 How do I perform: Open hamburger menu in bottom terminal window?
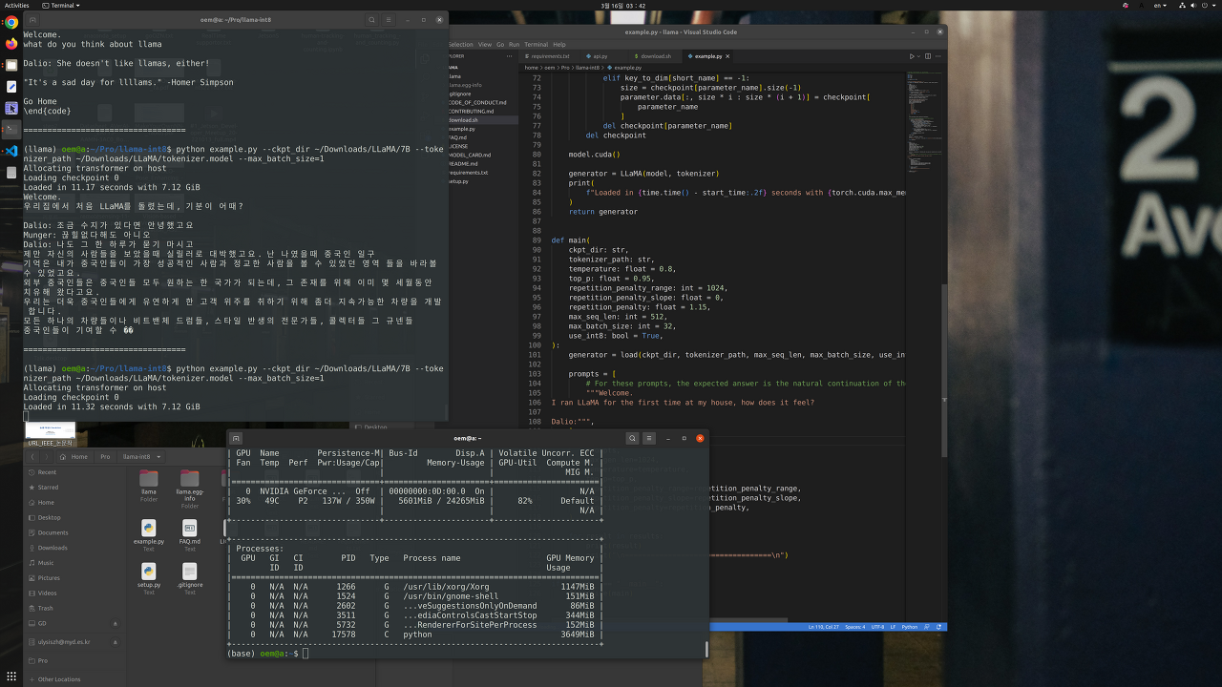coord(649,438)
